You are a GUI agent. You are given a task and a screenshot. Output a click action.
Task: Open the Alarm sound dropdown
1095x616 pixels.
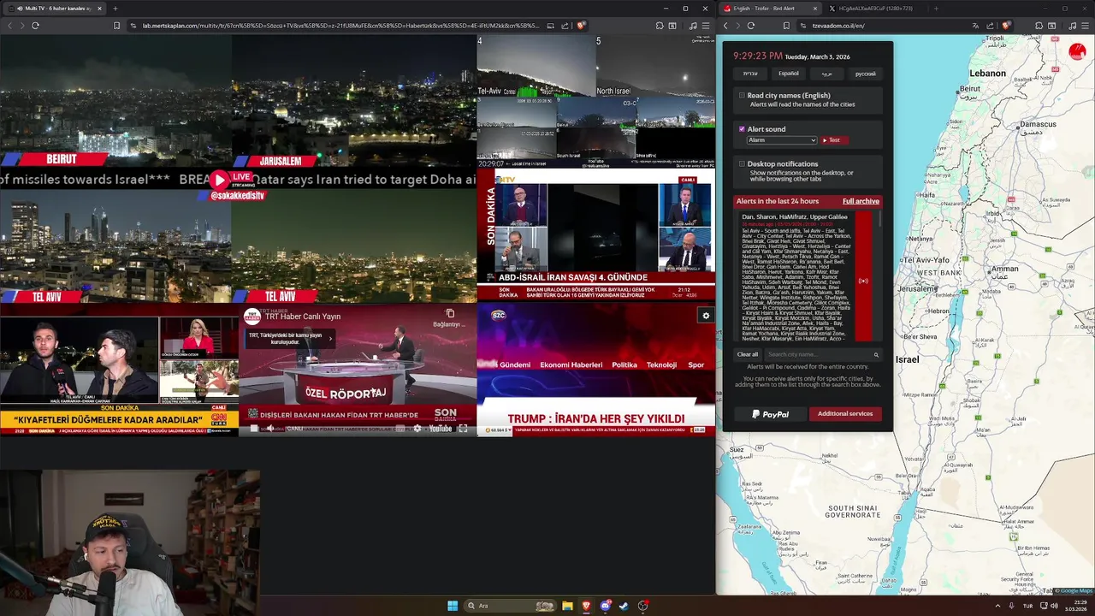coord(782,140)
